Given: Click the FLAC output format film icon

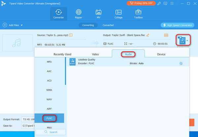Looking at the screenshot, I should tap(105, 44).
